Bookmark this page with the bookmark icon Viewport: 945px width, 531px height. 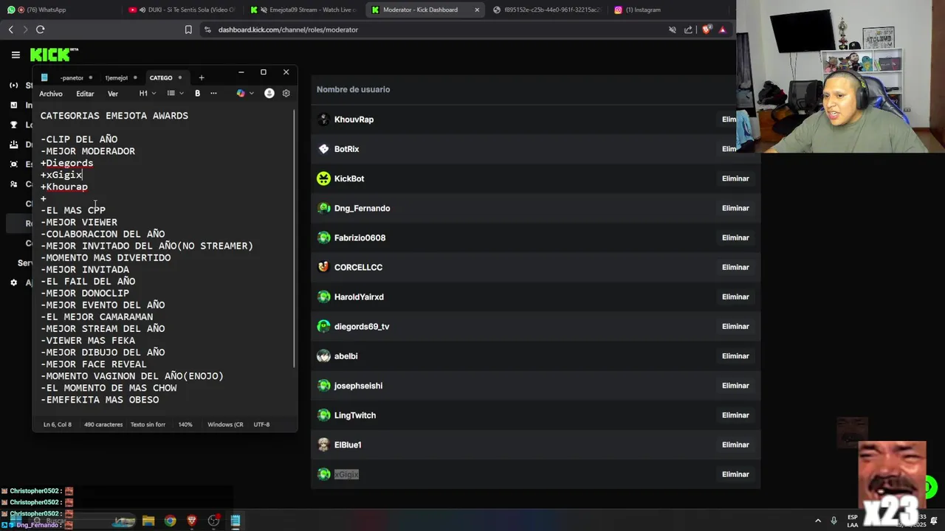pos(188,29)
